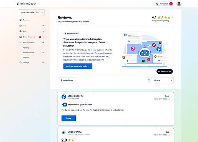Image resolution: width=198 pixels, height=142 pixels.
Task: Expand the Review Booster chevron
Action: pos(43,52)
